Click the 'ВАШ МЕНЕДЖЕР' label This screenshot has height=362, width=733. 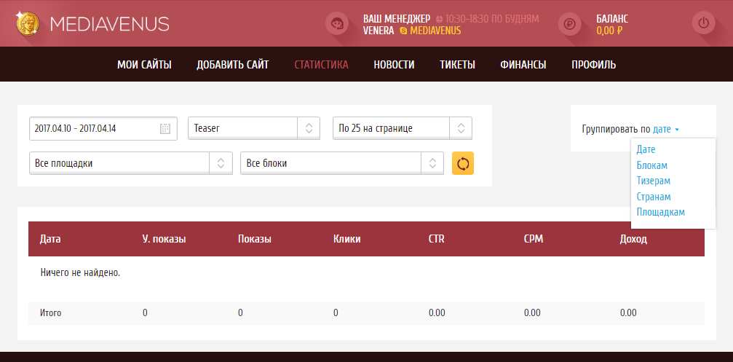click(397, 19)
